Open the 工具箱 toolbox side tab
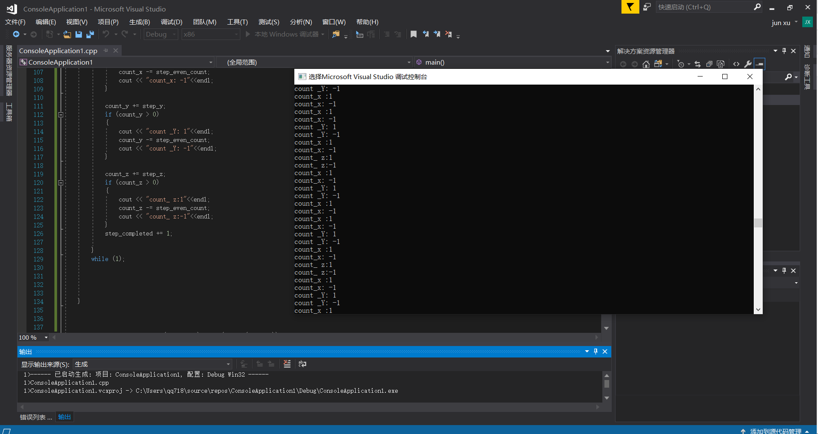The height and width of the screenshot is (434, 818). point(9,112)
